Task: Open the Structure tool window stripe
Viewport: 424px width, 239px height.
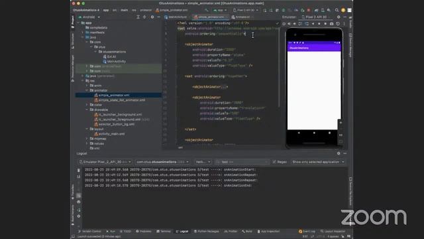Action: (x=72, y=41)
